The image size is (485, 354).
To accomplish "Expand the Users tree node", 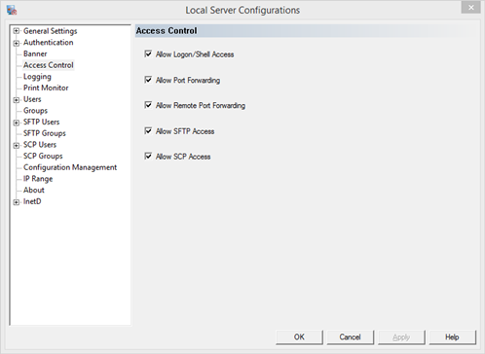I will [16, 100].
